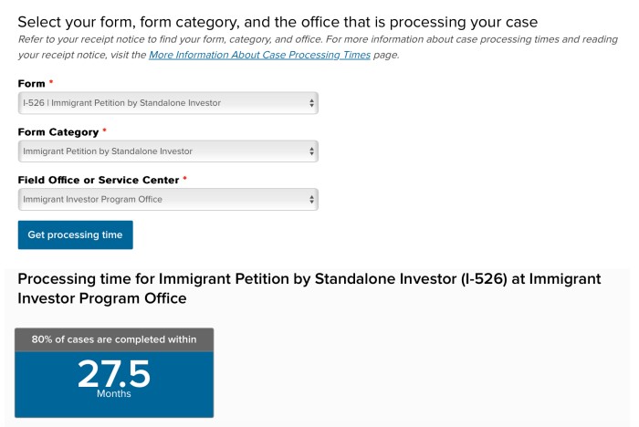639x427 pixels.
Task: Click the "Field Office or Service Center" label
Action: (99, 180)
